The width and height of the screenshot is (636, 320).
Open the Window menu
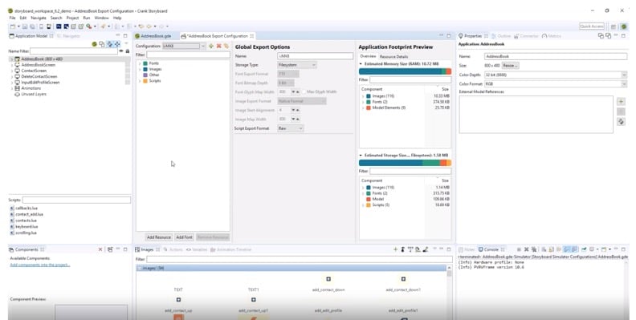coord(101,18)
